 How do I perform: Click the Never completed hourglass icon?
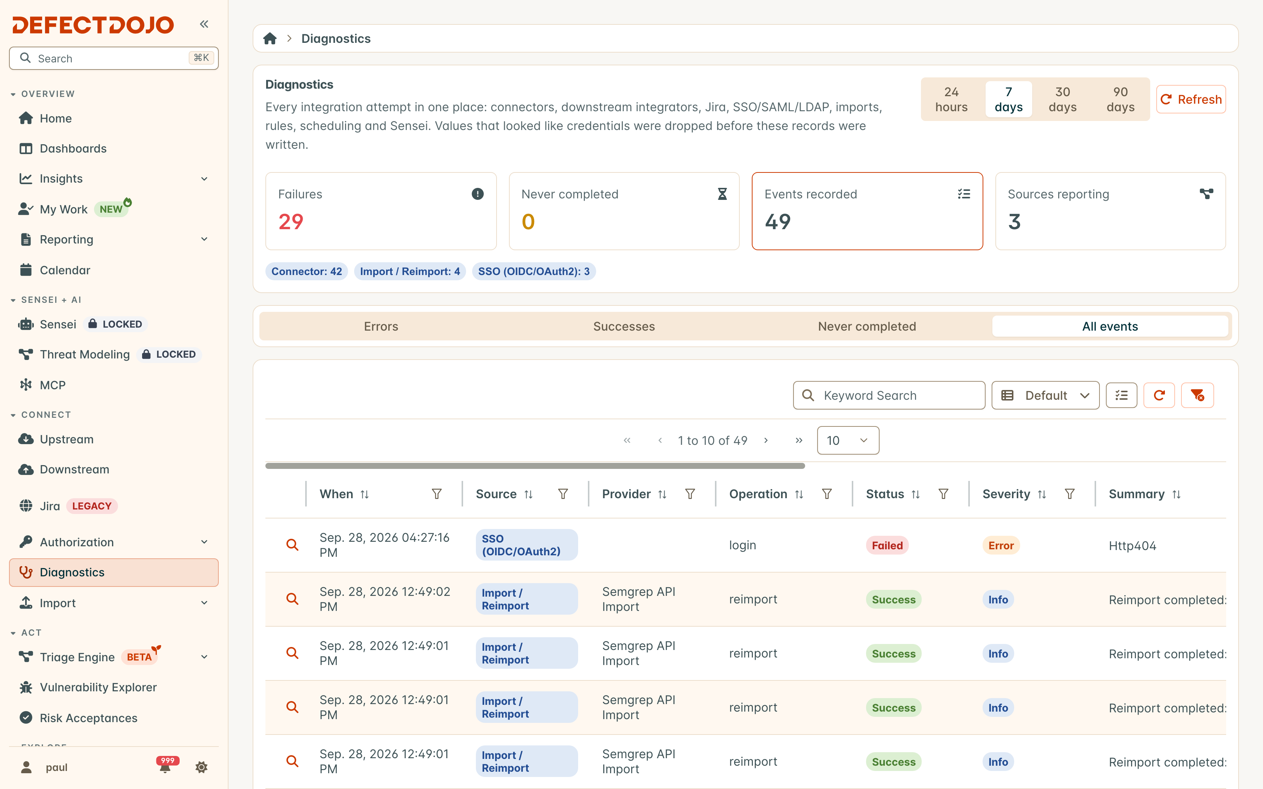click(722, 194)
